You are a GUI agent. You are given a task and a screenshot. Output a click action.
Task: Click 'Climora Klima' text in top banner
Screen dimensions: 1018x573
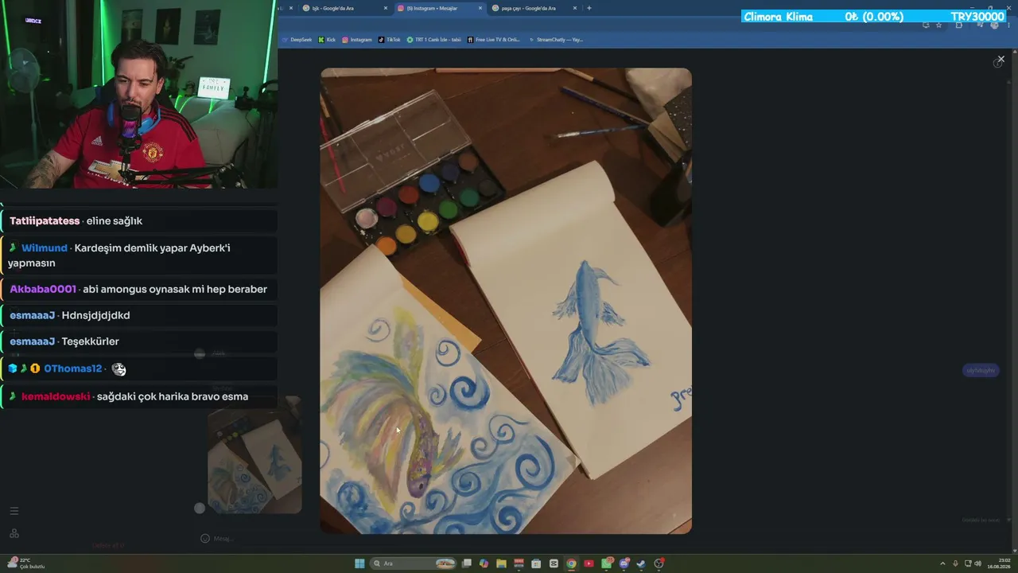[778, 17]
